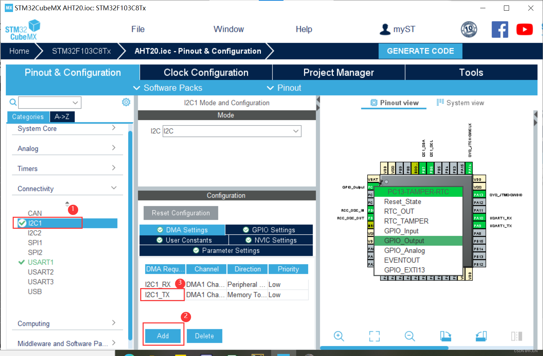Image resolution: width=543 pixels, height=356 pixels.
Task: Open the NVIC Settings tab
Action: pyautogui.click(x=271, y=240)
